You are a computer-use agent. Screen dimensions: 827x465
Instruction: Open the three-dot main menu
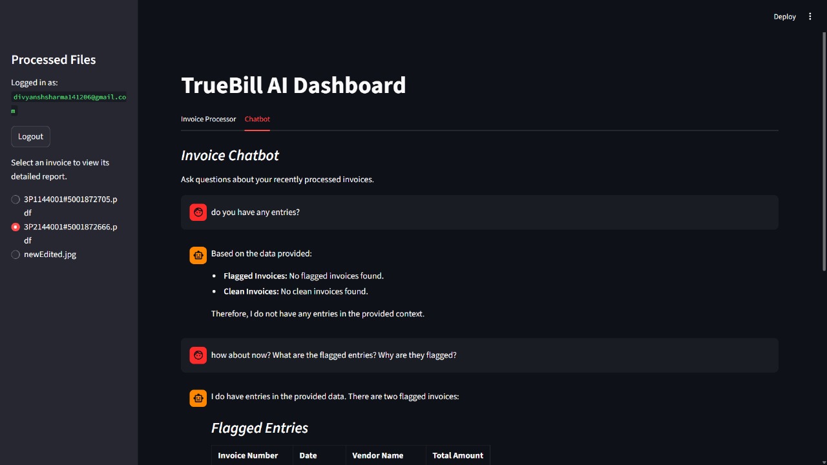pos(810,17)
